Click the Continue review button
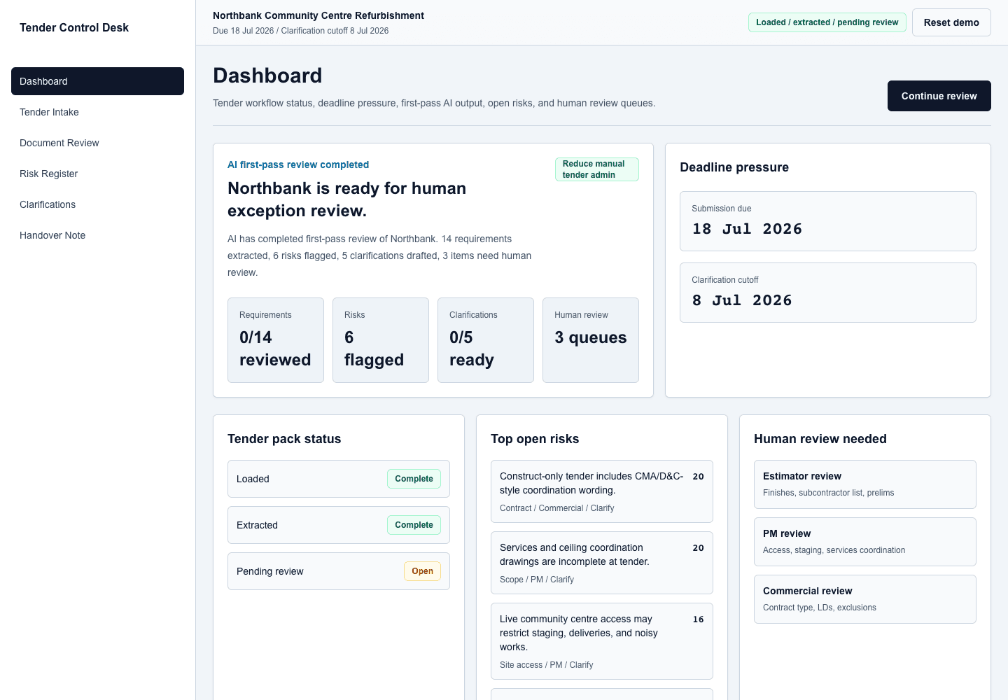 (x=939, y=96)
